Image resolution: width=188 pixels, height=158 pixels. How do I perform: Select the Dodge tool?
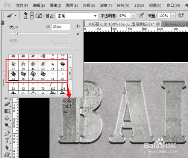pyautogui.click(x=7, y=125)
